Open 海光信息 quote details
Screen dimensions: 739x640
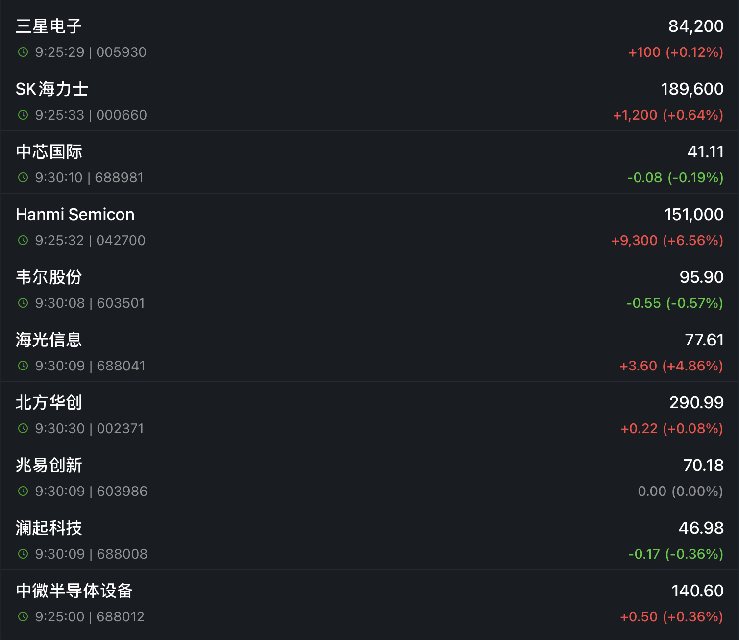[369, 350]
